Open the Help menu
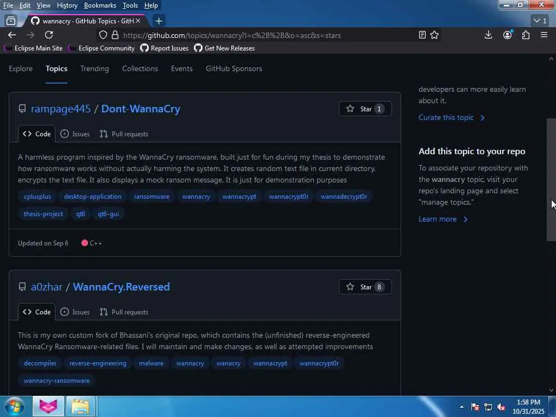The image size is (556, 417). 151,5
